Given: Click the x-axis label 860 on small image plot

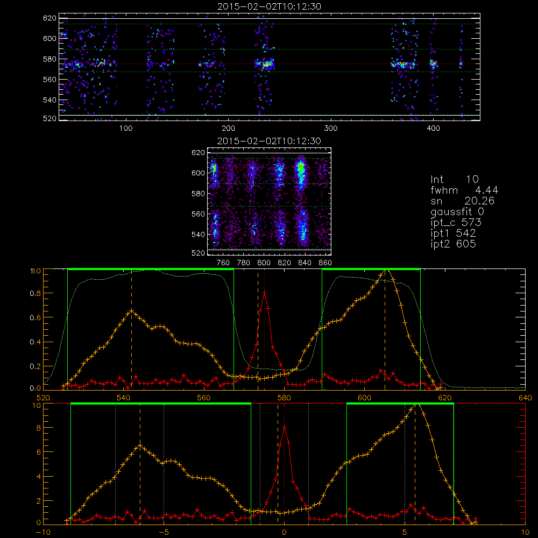Looking at the screenshot, I should 325,263.
